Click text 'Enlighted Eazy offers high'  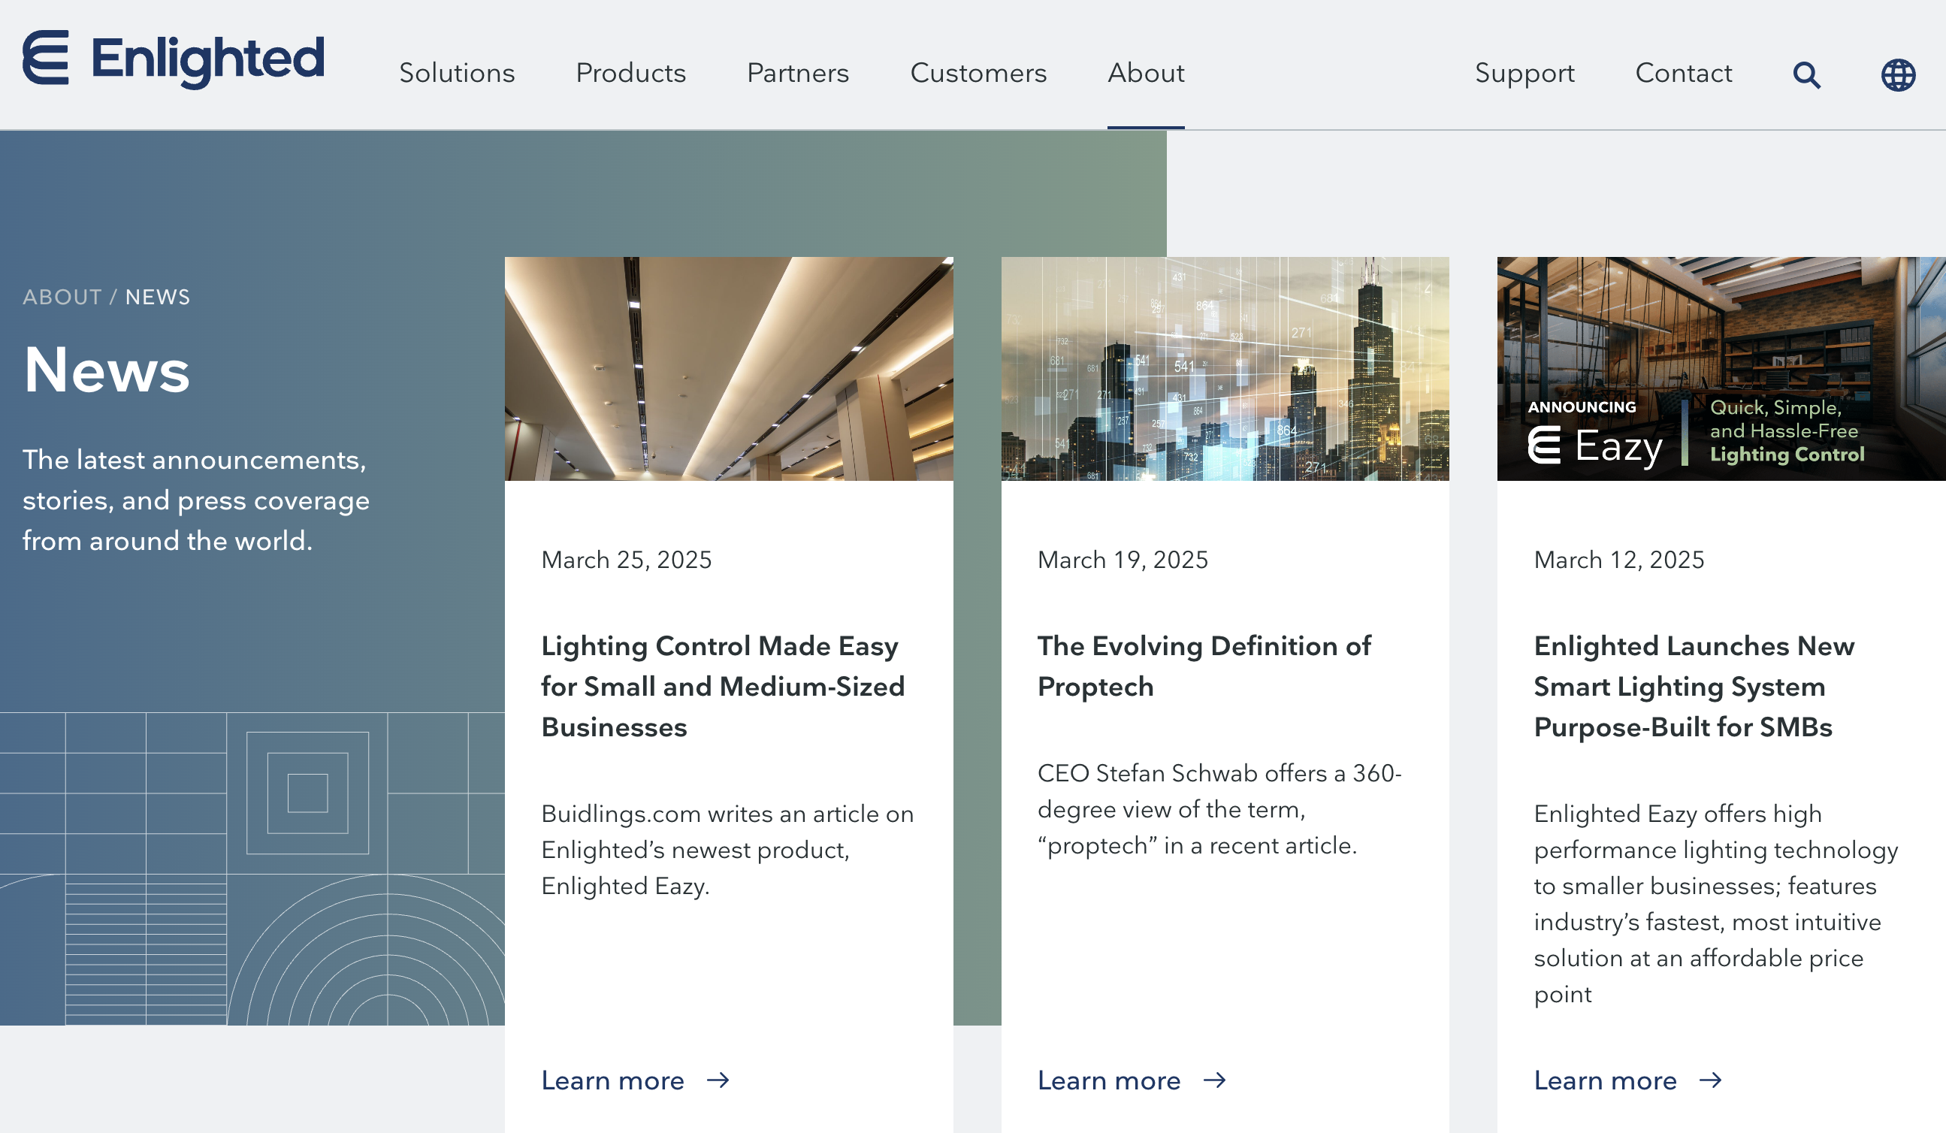click(1678, 813)
